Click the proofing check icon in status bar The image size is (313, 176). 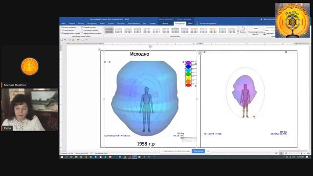[91, 154]
